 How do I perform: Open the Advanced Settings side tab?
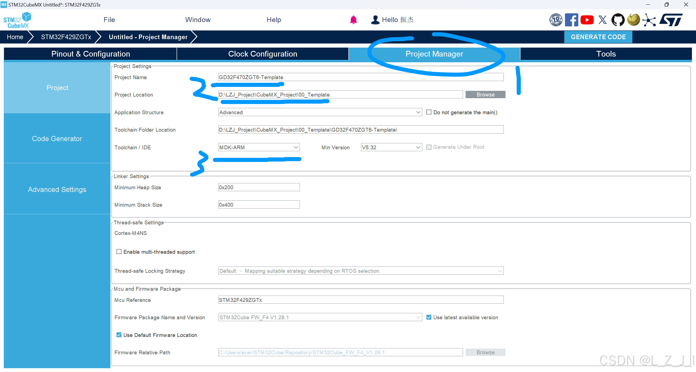[x=57, y=190]
